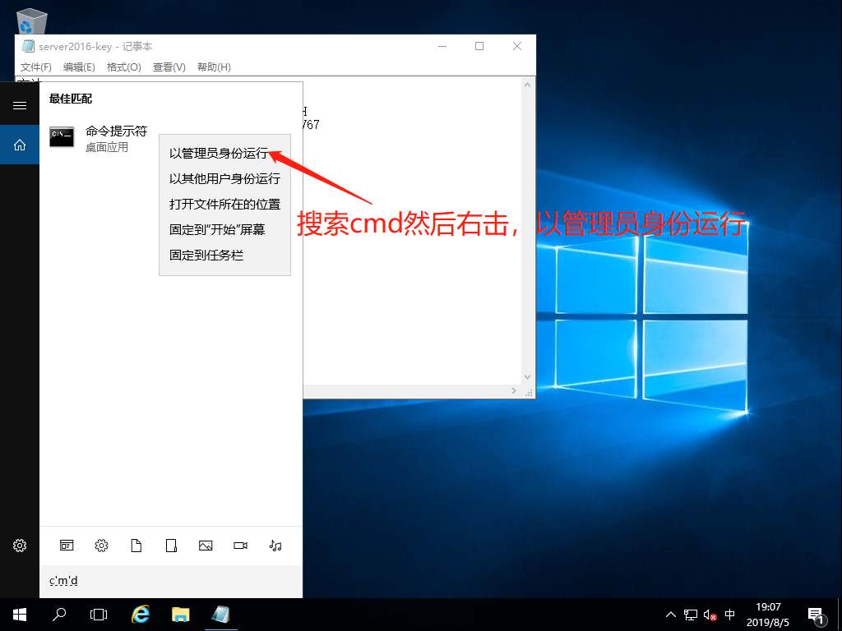Click Notepad's vertical scrollbar down arrow

point(527,377)
